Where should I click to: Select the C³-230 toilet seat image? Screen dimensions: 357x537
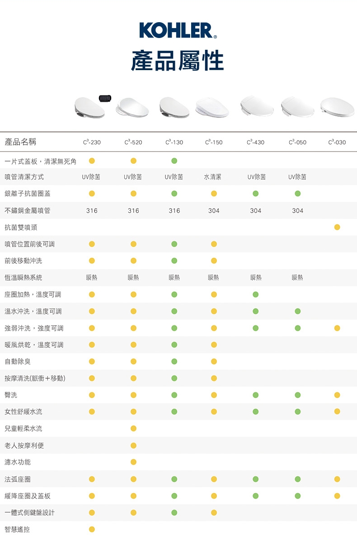point(89,109)
